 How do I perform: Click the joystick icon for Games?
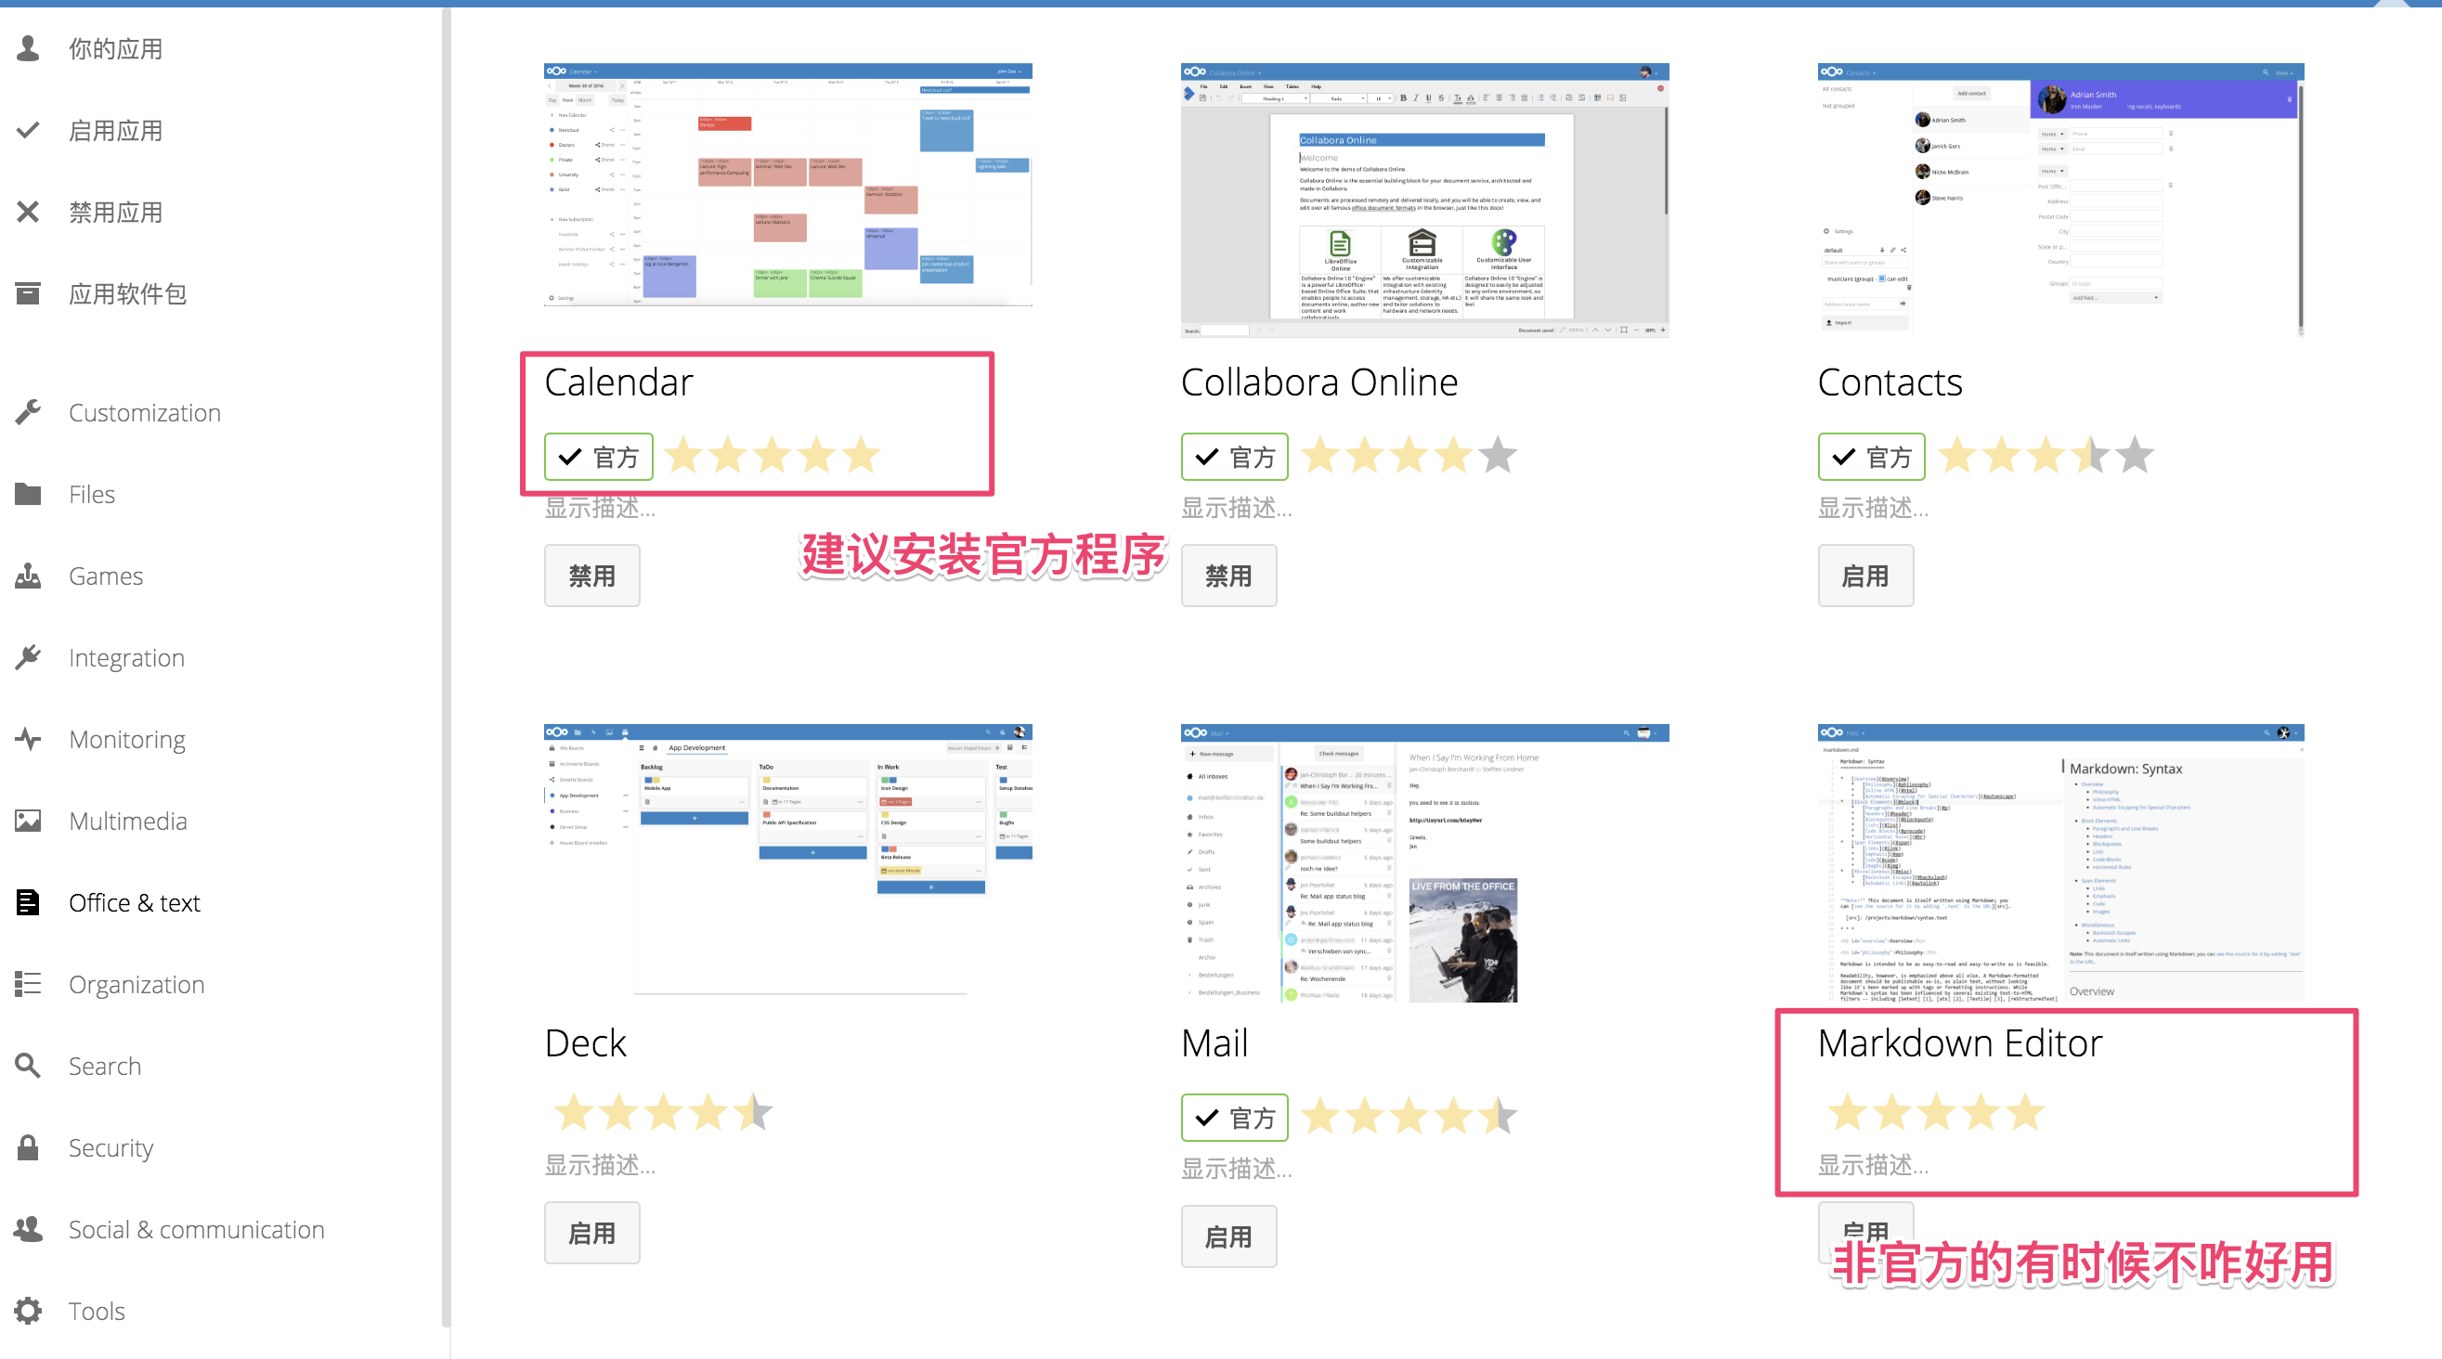28,576
